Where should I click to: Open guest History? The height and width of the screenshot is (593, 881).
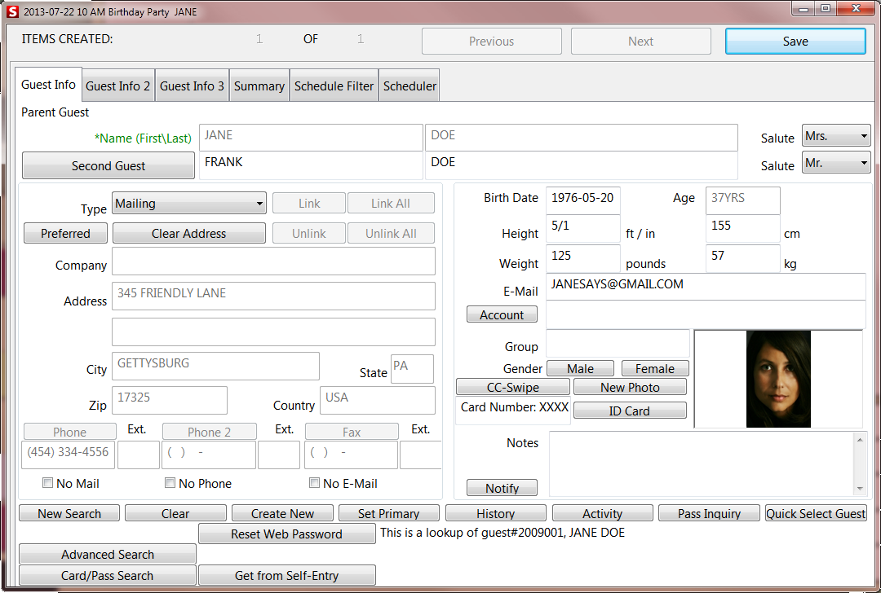pyautogui.click(x=496, y=513)
